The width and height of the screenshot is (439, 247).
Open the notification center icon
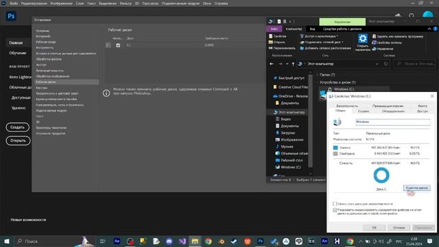430,241
